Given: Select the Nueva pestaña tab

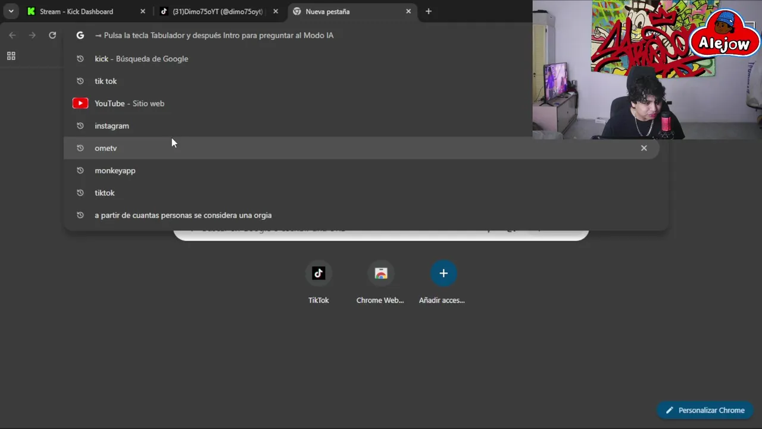Looking at the screenshot, I should pos(352,11).
